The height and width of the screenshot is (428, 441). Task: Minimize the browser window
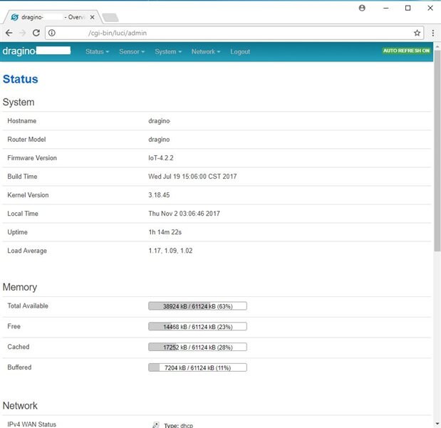click(386, 8)
